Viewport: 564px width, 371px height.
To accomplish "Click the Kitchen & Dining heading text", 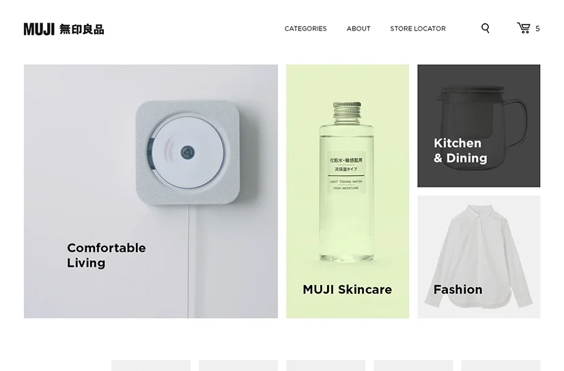I will 460,151.
